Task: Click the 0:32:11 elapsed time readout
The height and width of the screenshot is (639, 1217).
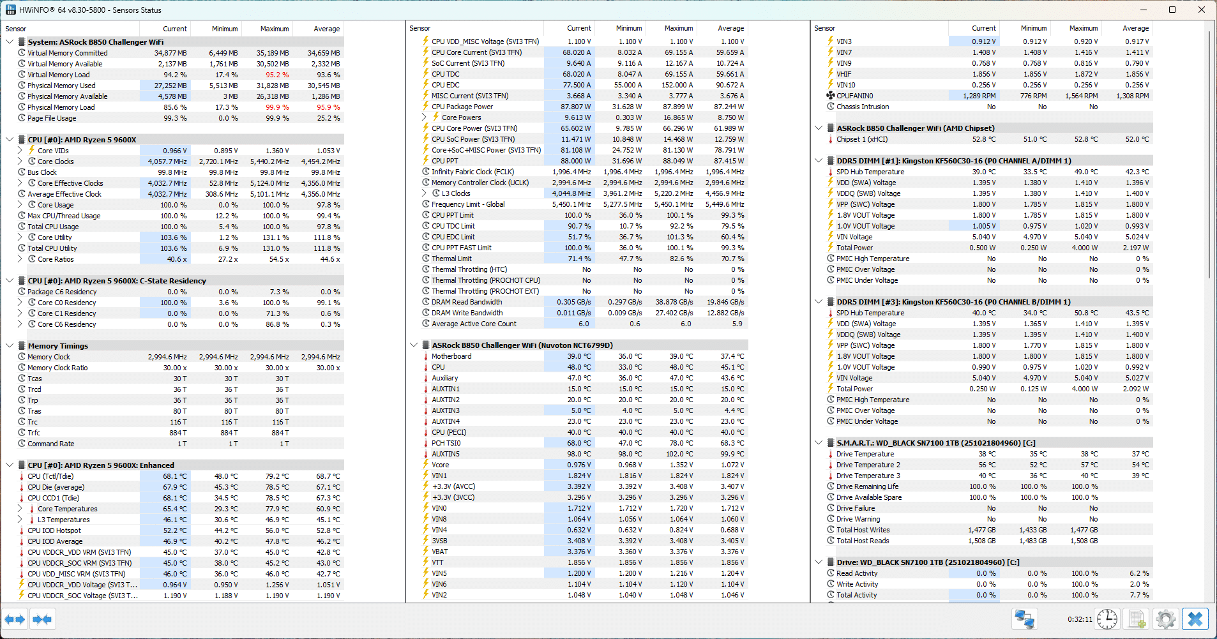Action: (x=1079, y=619)
